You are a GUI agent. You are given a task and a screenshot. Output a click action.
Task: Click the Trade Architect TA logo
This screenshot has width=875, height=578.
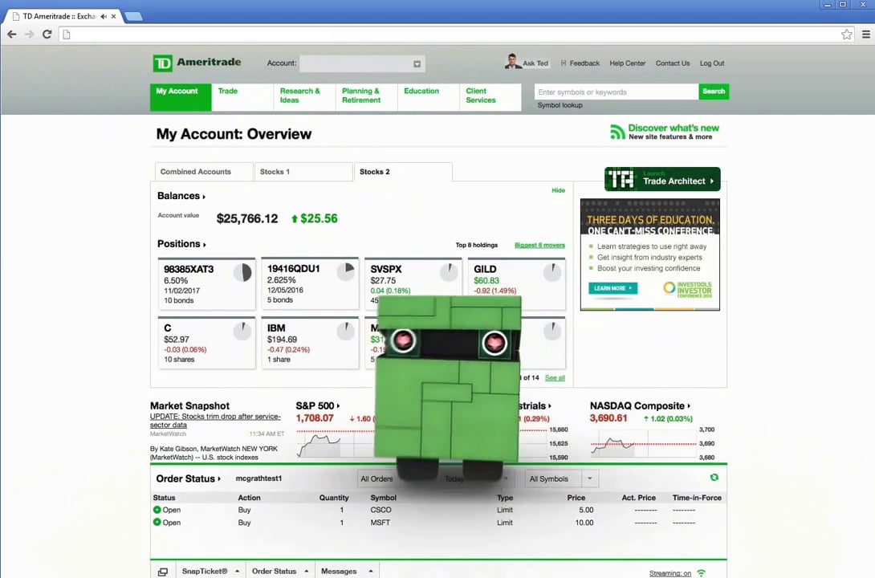coord(621,180)
